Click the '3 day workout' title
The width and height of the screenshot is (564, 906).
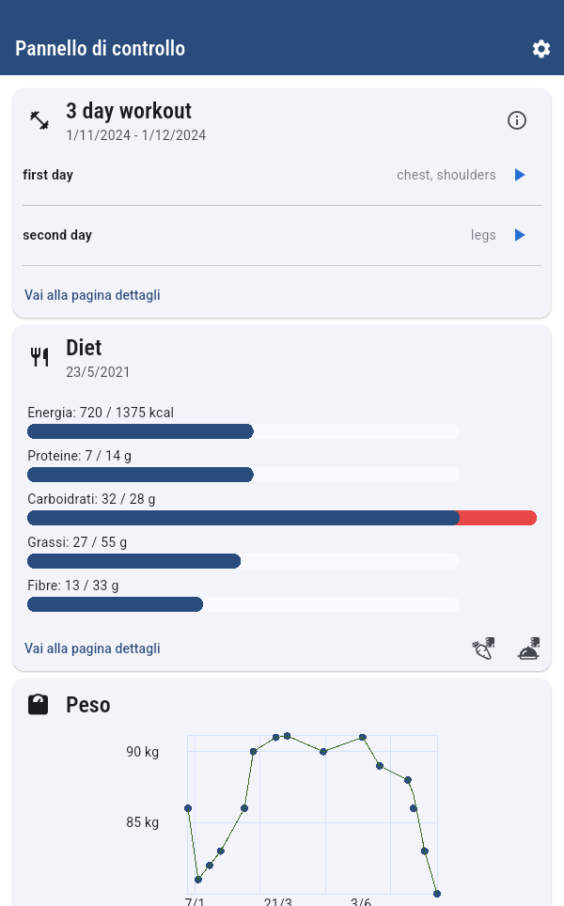(x=129, y=111)
